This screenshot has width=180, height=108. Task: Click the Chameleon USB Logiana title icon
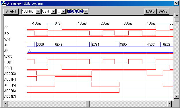coord(3,3)
